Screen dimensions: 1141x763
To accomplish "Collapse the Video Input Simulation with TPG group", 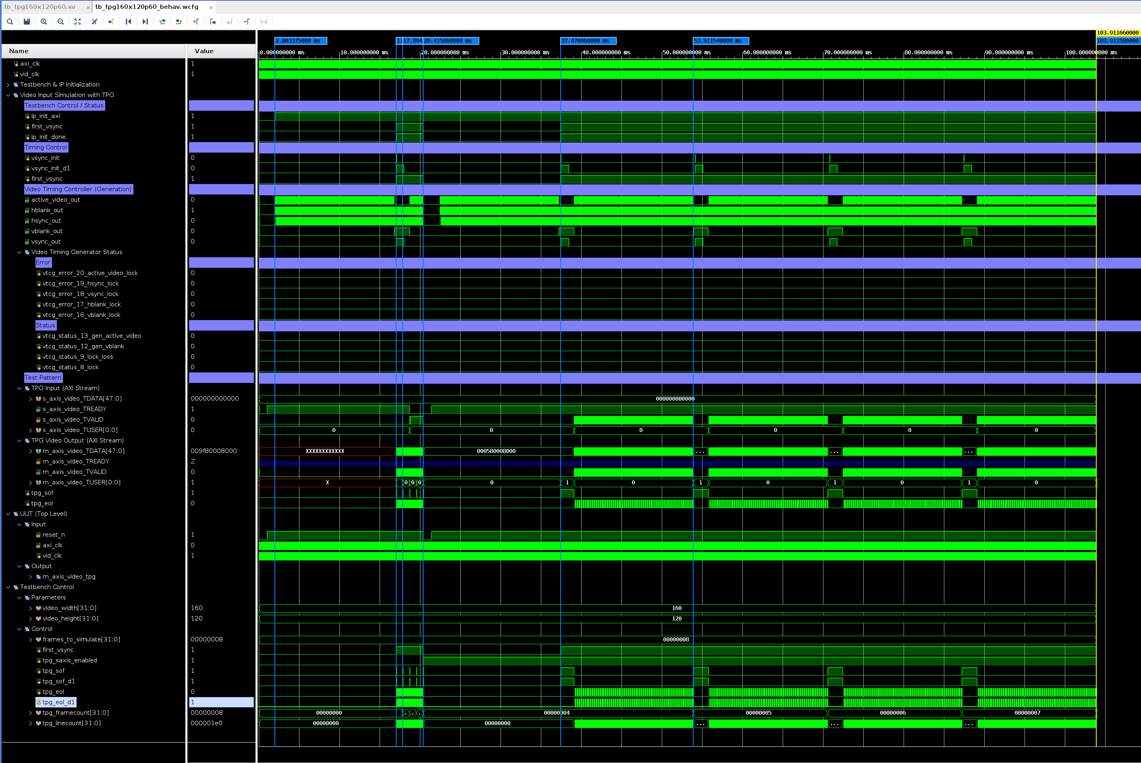I will 8,95.
